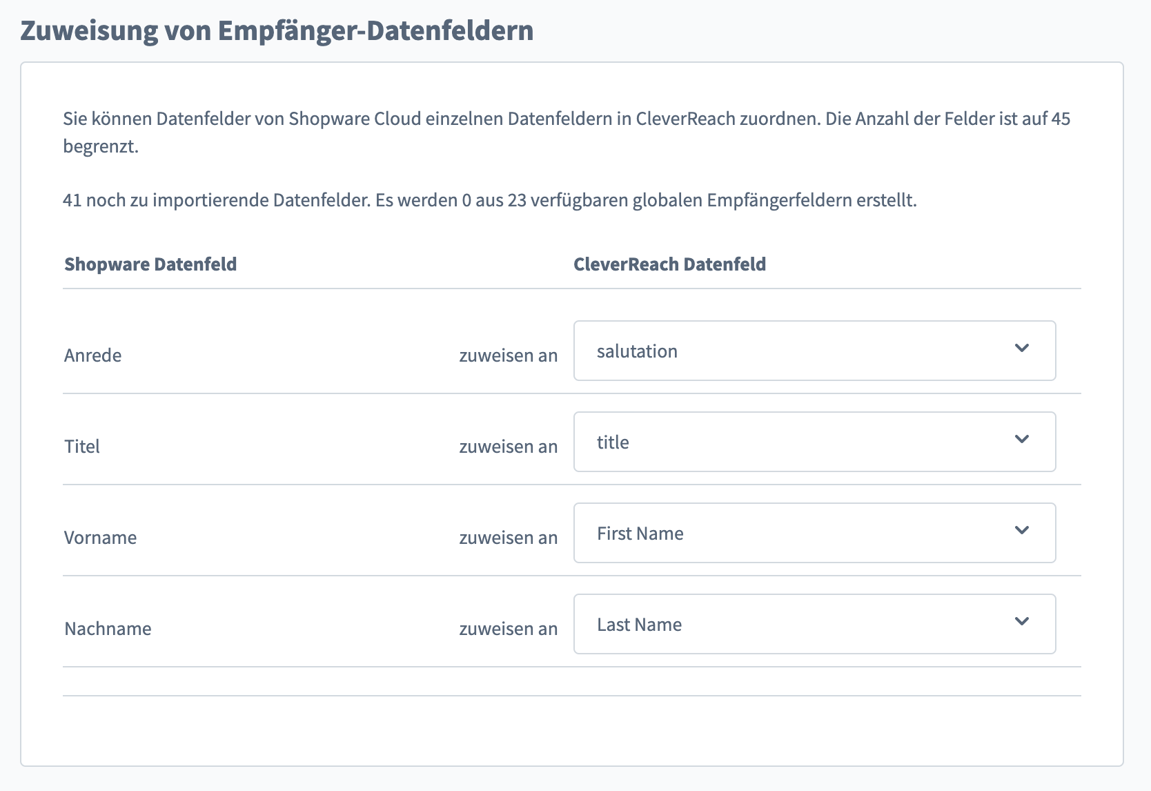Click 'zuweisen an' in the Nachname row

point(509,629)
